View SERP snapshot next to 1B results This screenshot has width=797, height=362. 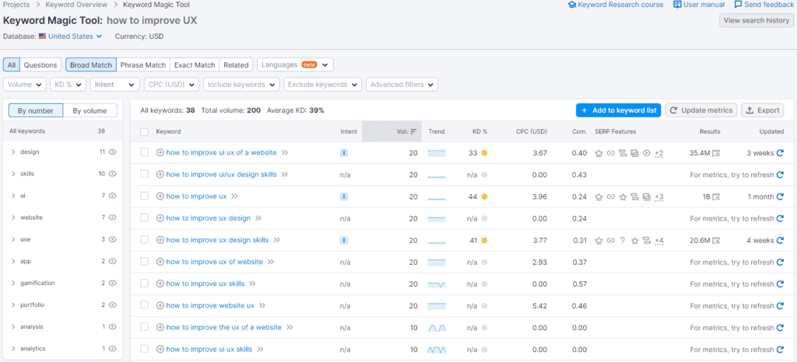coord(716,197)
